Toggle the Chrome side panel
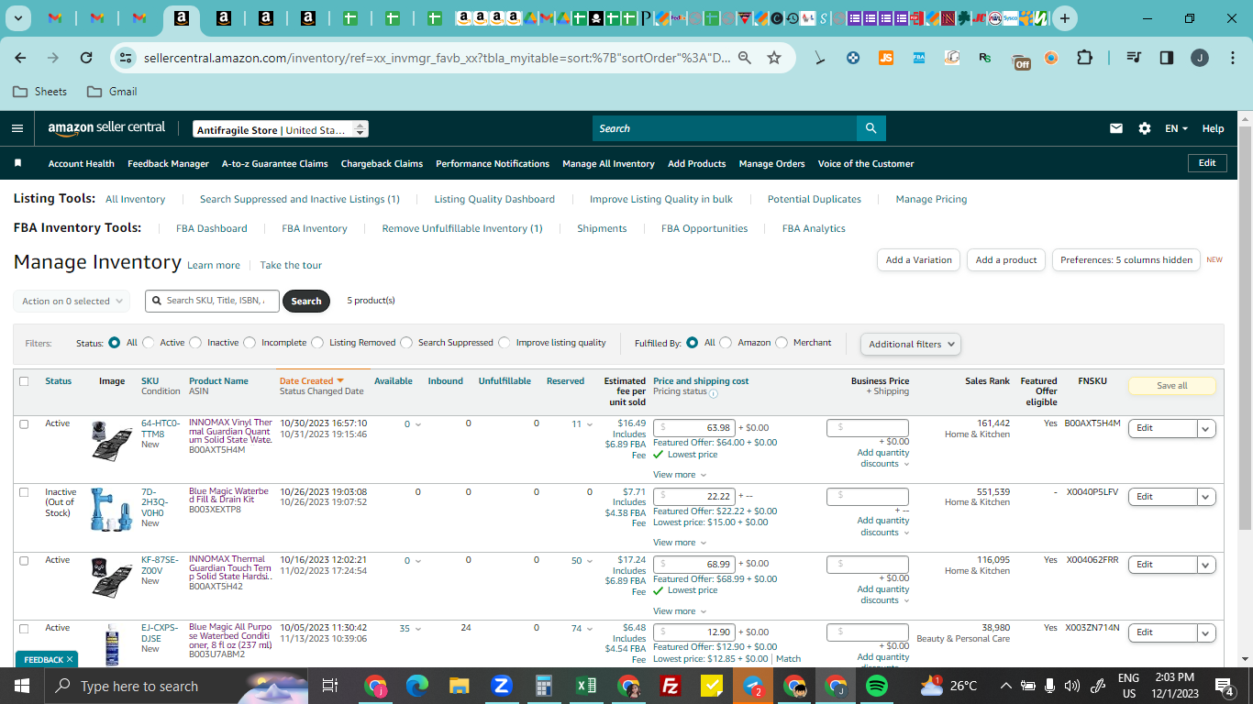The height and width of the screenshot is (704, 1253). click(1167, 58)
